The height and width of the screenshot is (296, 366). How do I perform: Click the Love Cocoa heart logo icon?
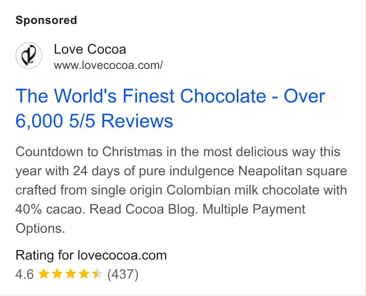pyautogui.click(x=29, y=56)
